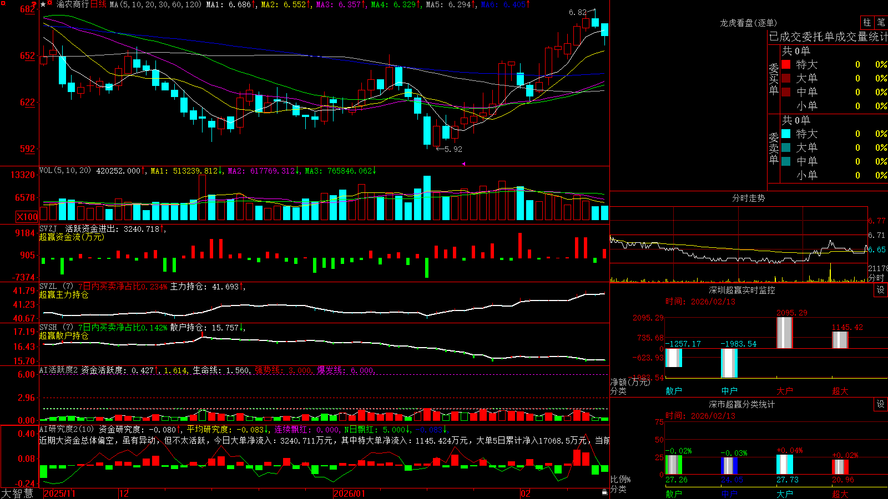Click the 大智慧 logo at the bottom left
Image resolution: width=888 pixels, height=499 pixels.
tap(17, 493)
